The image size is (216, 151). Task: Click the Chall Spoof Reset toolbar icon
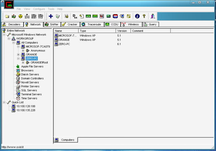[x=34, y=16]
